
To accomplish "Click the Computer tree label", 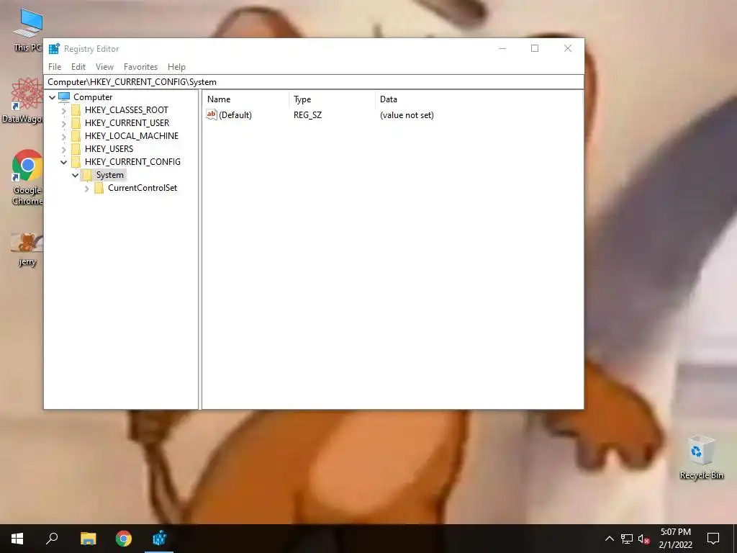I will point(93,97).
